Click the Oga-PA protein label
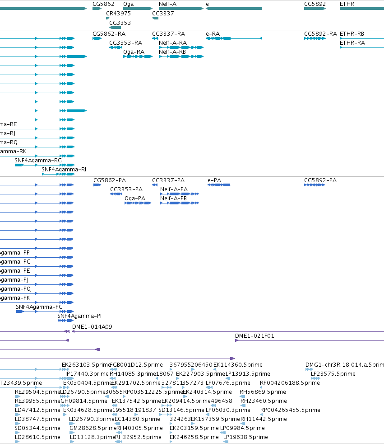 pyautogui.click(x=135, y=198)
